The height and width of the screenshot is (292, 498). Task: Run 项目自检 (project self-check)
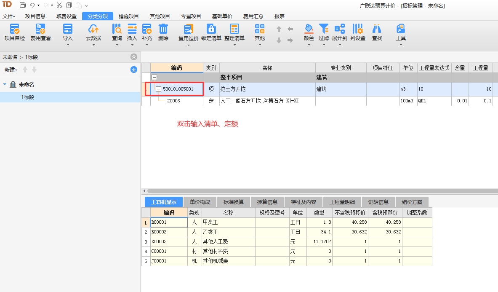pyautogui.click(x=15, y=33)
